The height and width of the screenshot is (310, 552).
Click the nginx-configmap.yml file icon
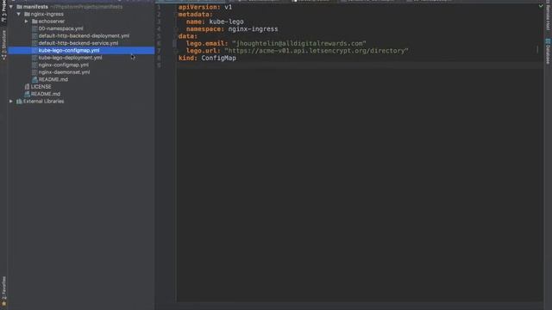click(34, 65)
